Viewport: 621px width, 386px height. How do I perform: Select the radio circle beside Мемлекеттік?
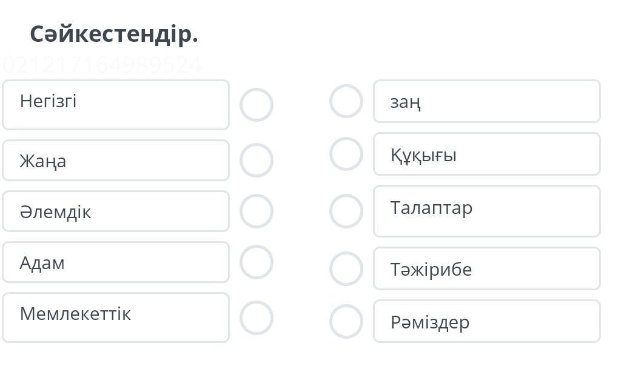coord(257,318)
